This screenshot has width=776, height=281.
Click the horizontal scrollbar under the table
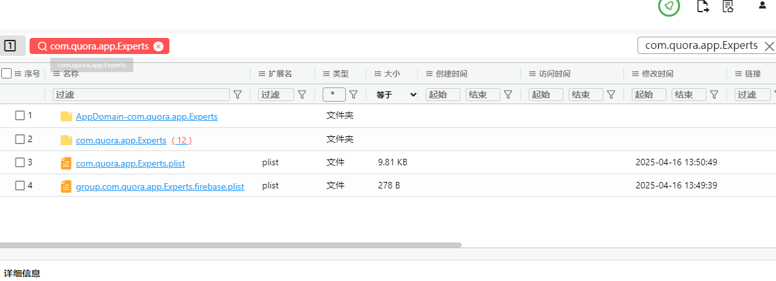(x=231, y=245)
